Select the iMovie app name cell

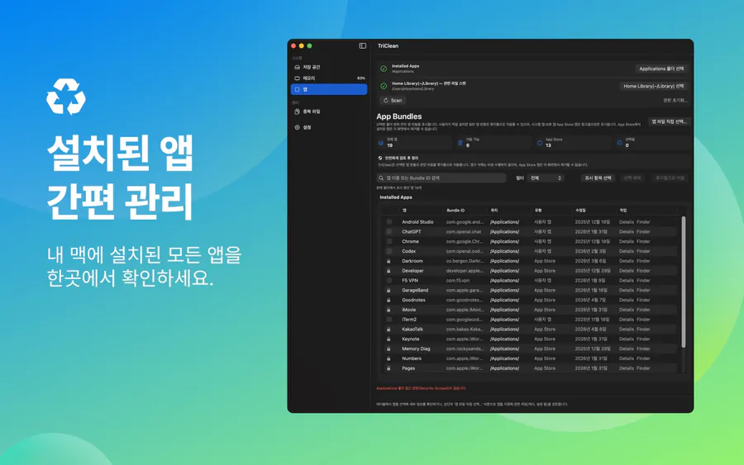(408, 310)
